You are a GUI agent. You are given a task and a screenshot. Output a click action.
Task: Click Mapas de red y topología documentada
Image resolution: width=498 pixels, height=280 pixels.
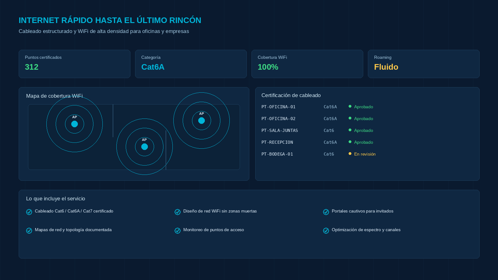73,230
